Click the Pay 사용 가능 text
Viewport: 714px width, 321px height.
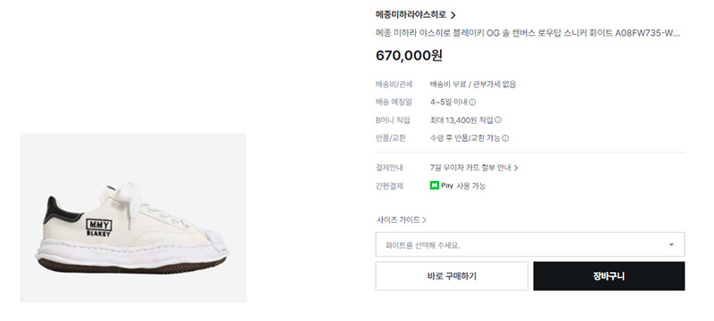click(463, 185)
